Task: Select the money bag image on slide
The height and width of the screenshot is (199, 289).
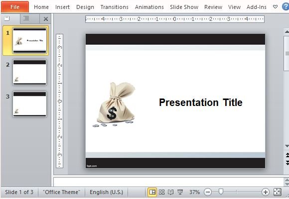Action: pyautogui.click(x=115, y=104)
